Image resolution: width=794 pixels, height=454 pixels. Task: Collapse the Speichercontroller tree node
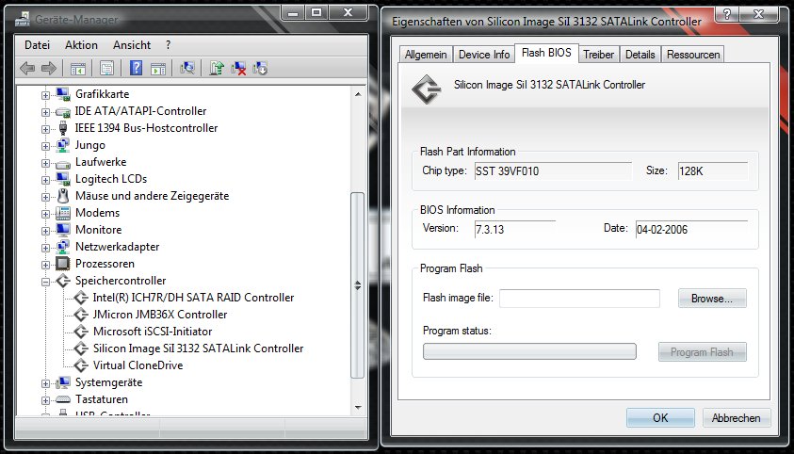(x=45, y=282)
